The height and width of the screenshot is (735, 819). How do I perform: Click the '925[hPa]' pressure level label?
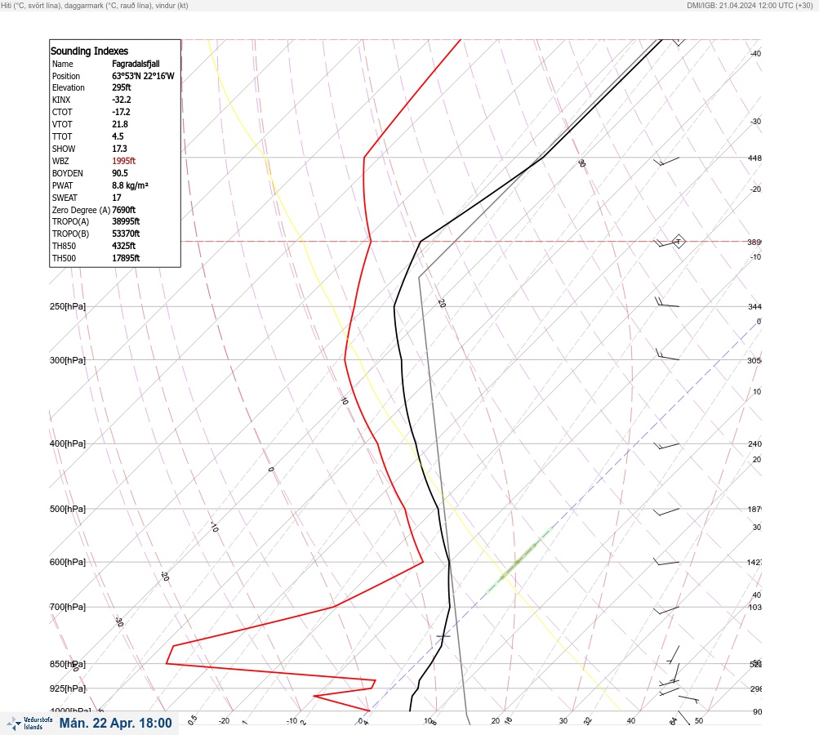tap(68, 689)
